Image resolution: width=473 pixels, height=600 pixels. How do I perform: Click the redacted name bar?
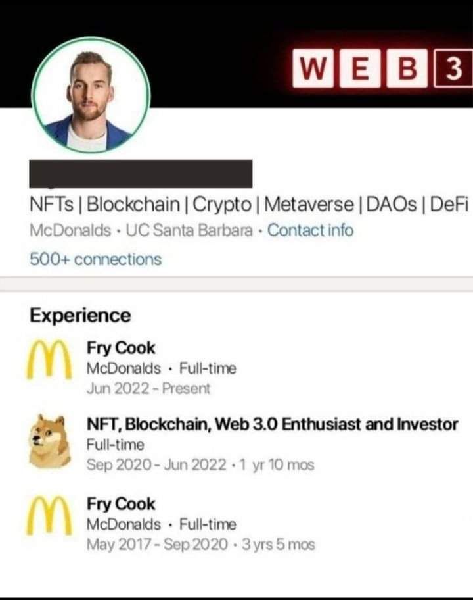pos(141,174)
